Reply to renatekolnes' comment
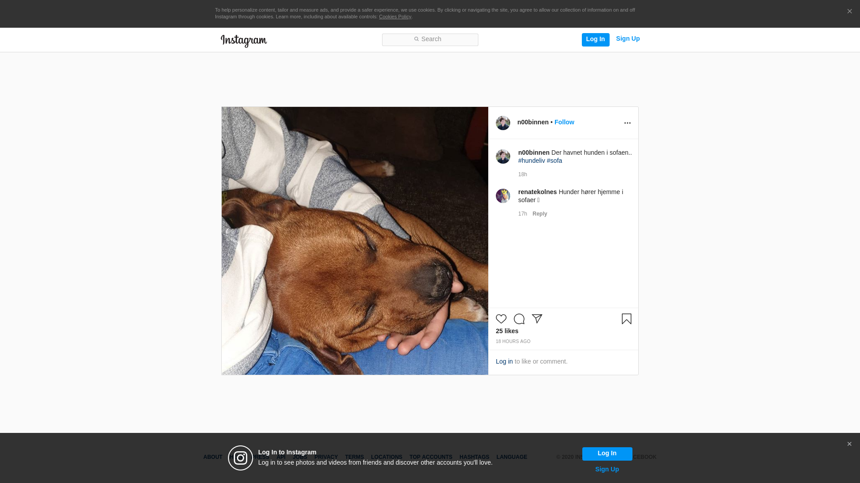This screenshot has width=860, height=483. (x=539, y=214)
